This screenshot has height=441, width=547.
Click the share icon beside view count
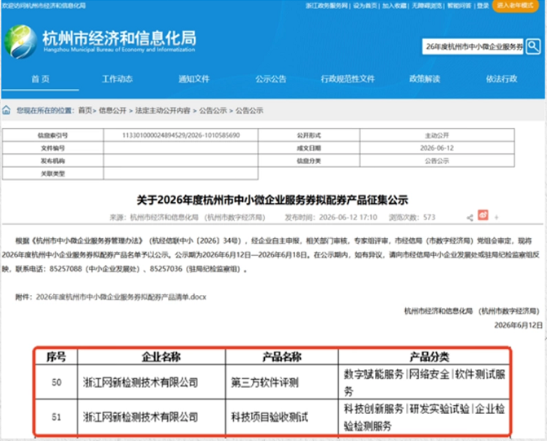point(470,218)
